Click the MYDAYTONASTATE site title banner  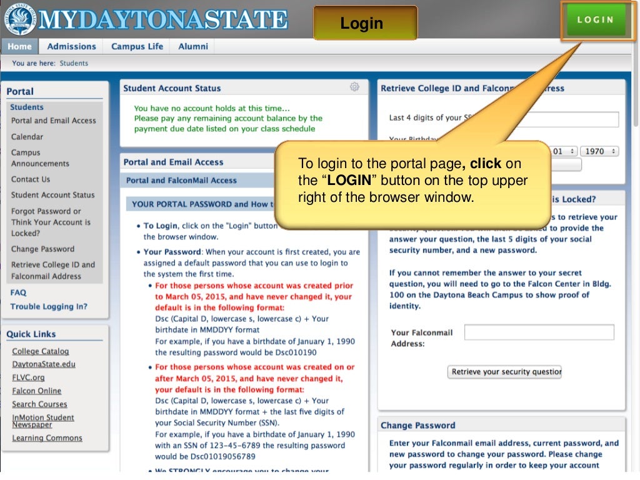pyautogui.click(x=163, y=19)
